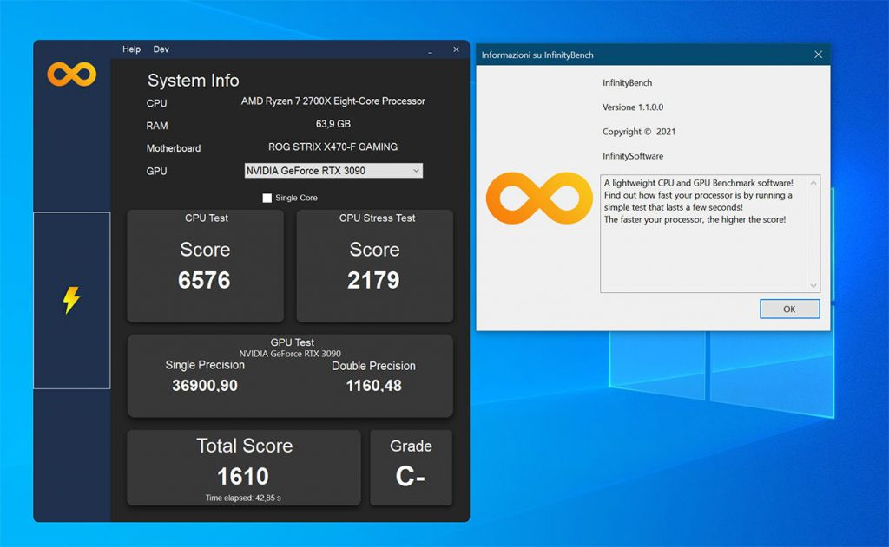Screen dimensions: 889x547
Task: Click the 'Motherboard' label
Action: click(x=174, y=148)
